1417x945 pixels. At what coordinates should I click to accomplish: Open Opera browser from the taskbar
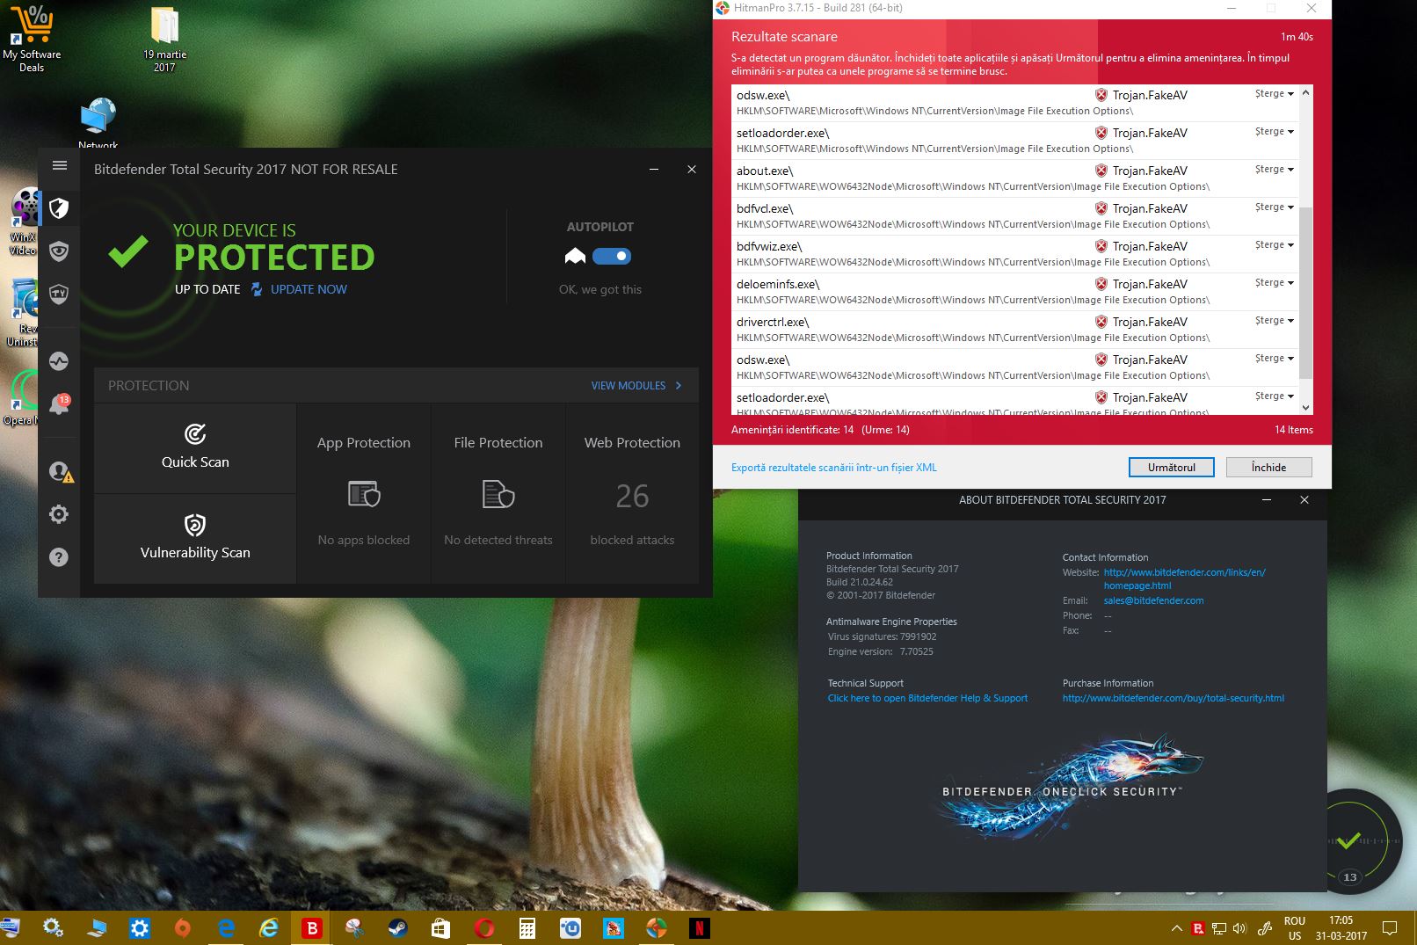pyautogui.click(x=483, y=928)
